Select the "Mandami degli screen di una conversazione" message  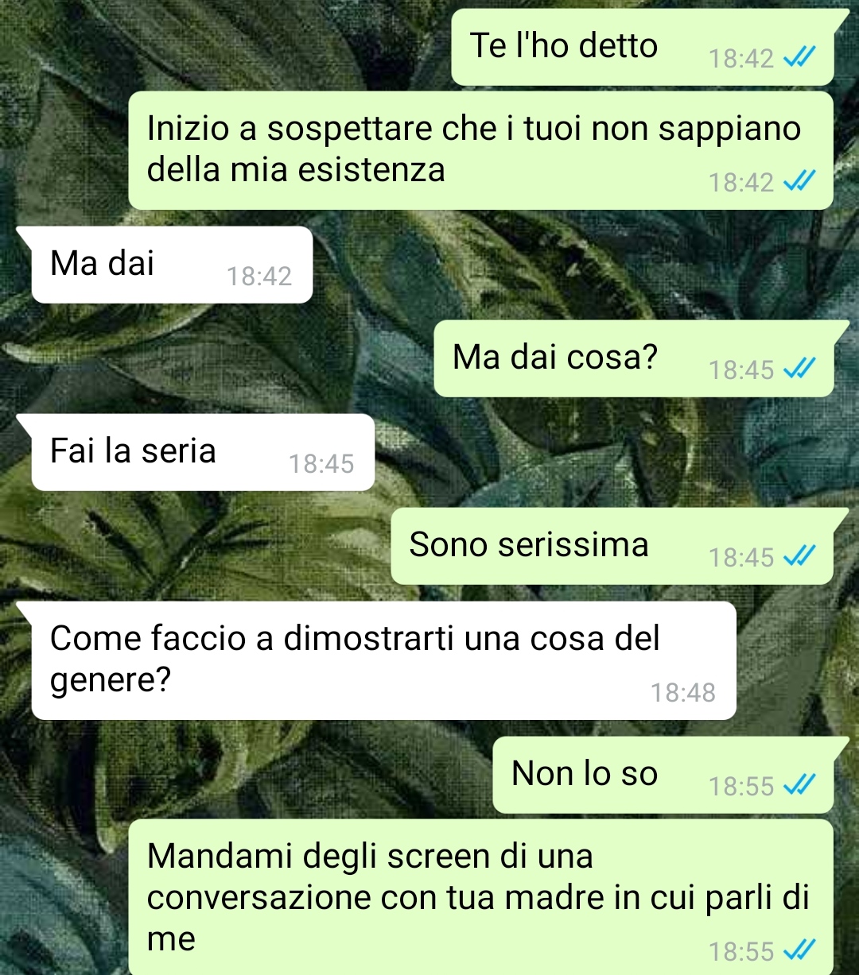coord(481,897)
